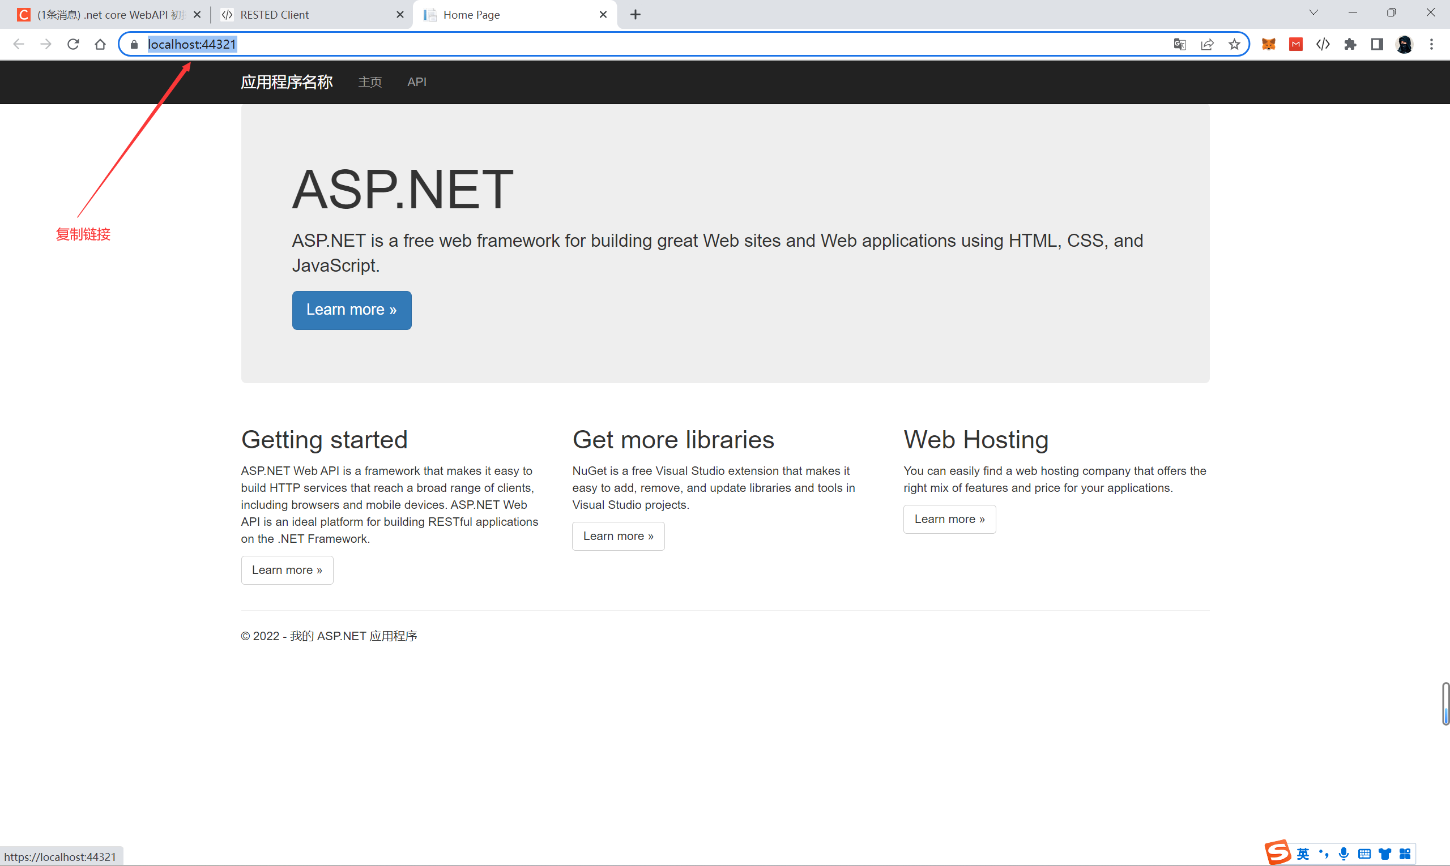Click the share page icon
Image resolution: width=1450 pixels, height=866 pixels.
click(1207, 44)
